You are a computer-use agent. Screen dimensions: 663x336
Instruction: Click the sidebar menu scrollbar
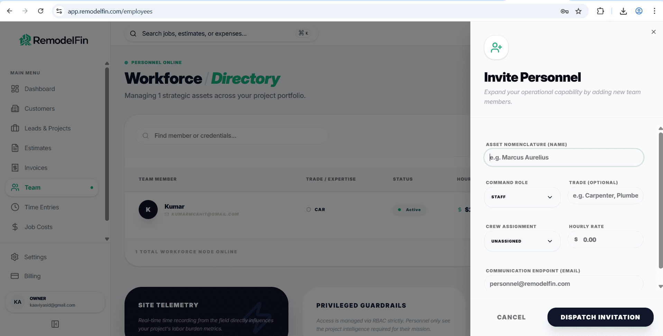pos(107,144)
